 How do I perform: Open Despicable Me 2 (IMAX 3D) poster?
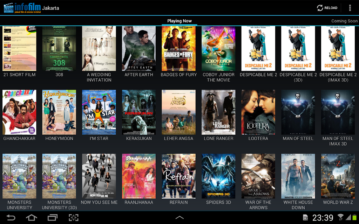(x=338, y=48)
